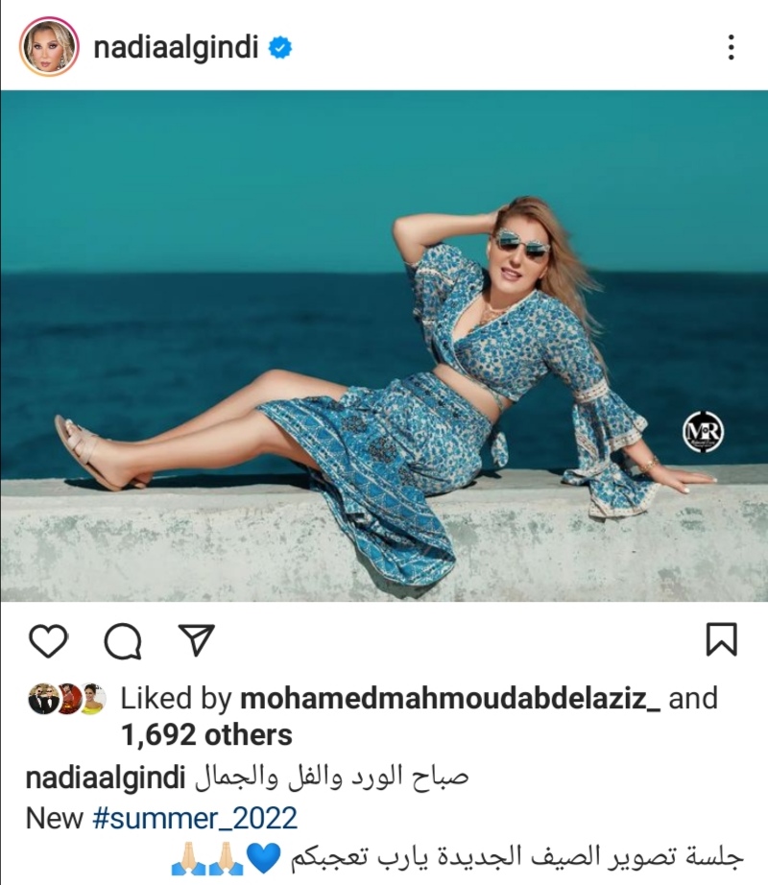Click the nadiaalgindi username in the caption
The image size is (768, 885).
[106, 778]
